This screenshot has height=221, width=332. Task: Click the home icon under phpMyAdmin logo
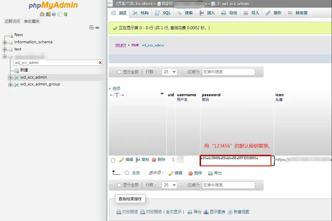coord(42,14)
